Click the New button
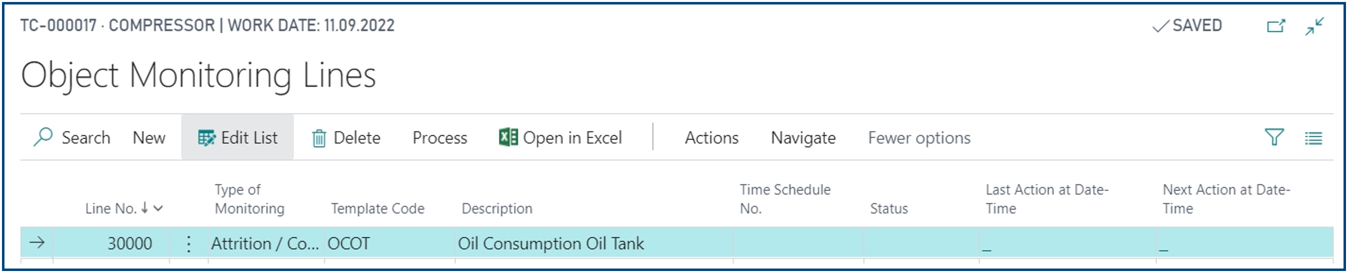This screenshot has height=274, width=1348. pyautogui.click(x=149, y=138)
